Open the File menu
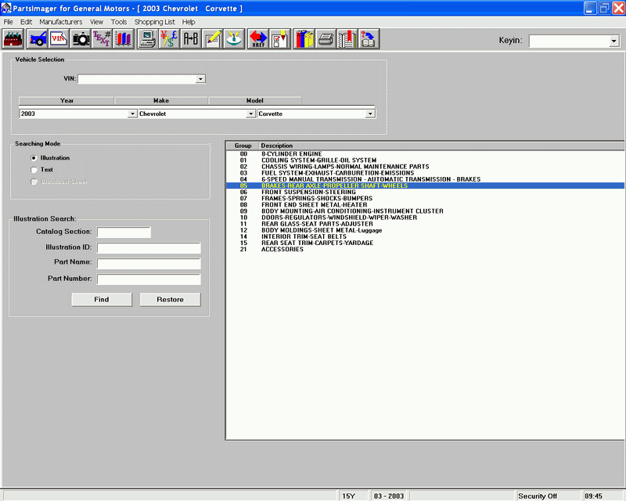This screenshot has height=501, width=626. pos(8,22)
